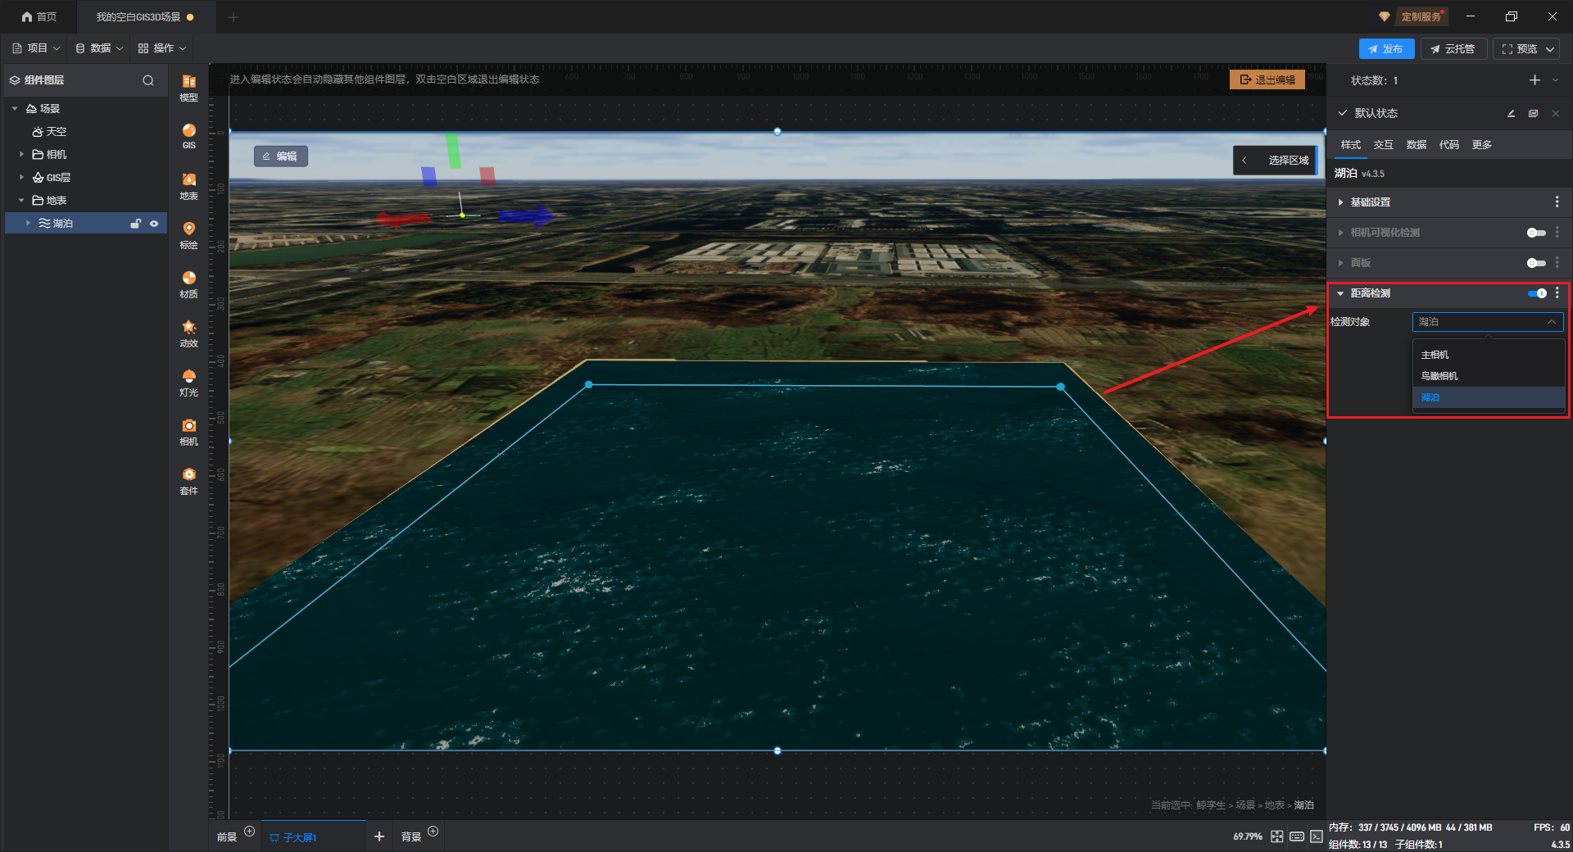Click the 退出编辑 button
1573x852 pixels.
coord(1267,79)
